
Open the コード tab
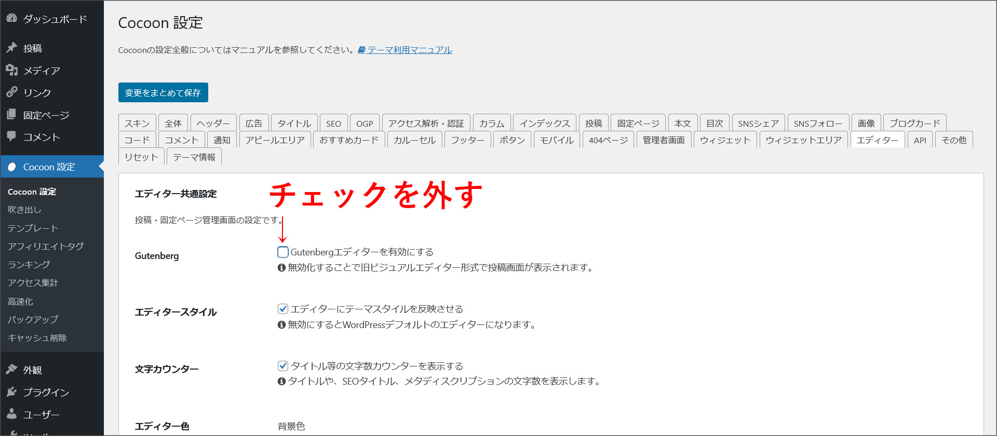[x=137, y=140]
